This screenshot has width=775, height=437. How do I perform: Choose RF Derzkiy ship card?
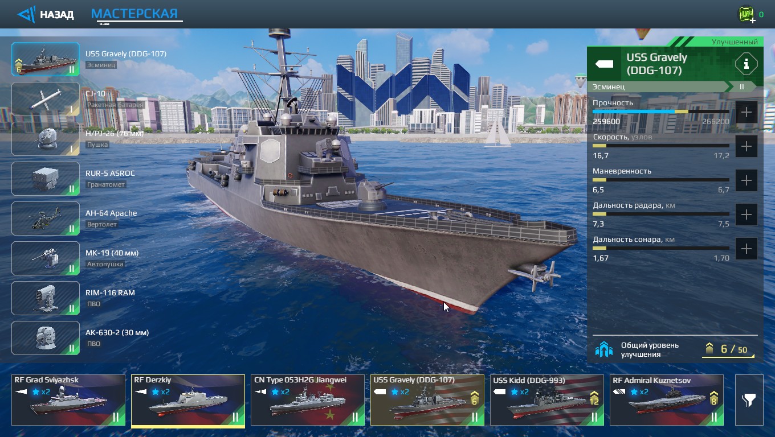pyautogui.click(x=188, y=400)
